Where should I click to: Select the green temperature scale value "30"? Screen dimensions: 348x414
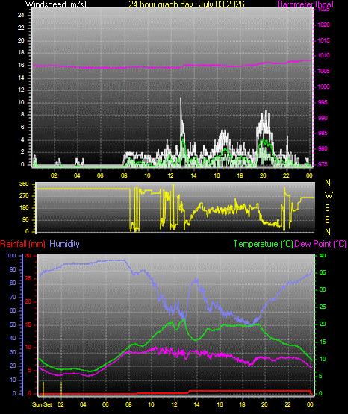coord(323,289)
